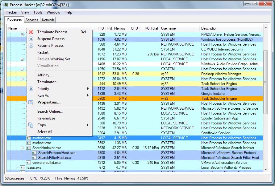The height and width of the screenshot is (186, 275).
Task: Select the orange PID 5800 row
Action: tap(135, 99)
